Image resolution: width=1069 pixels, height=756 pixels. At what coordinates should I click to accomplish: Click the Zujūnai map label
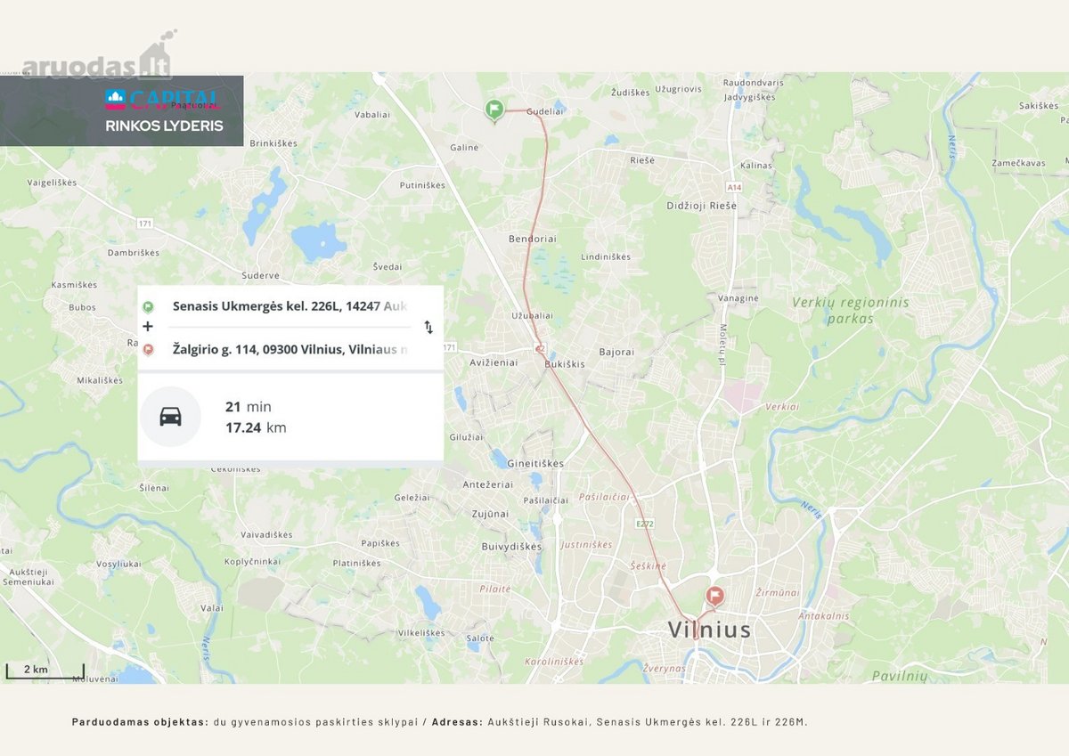tap(490, 513)
